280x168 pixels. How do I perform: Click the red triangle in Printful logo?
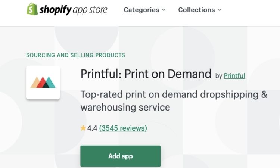(41, 83)
